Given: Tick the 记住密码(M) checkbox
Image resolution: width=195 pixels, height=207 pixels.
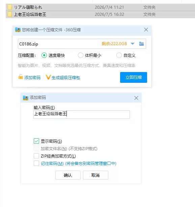Looking at the screenshot, I should click(x=36, y=163).
